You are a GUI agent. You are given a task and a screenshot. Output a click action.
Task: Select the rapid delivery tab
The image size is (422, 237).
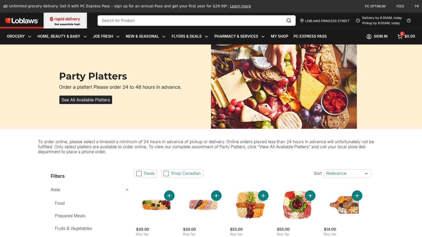click(65, 21)
